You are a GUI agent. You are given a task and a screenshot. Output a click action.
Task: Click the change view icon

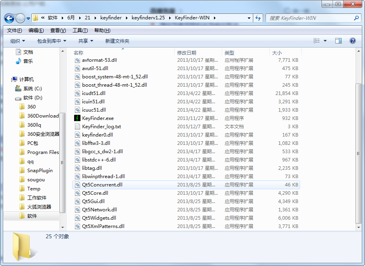[316, 41]
